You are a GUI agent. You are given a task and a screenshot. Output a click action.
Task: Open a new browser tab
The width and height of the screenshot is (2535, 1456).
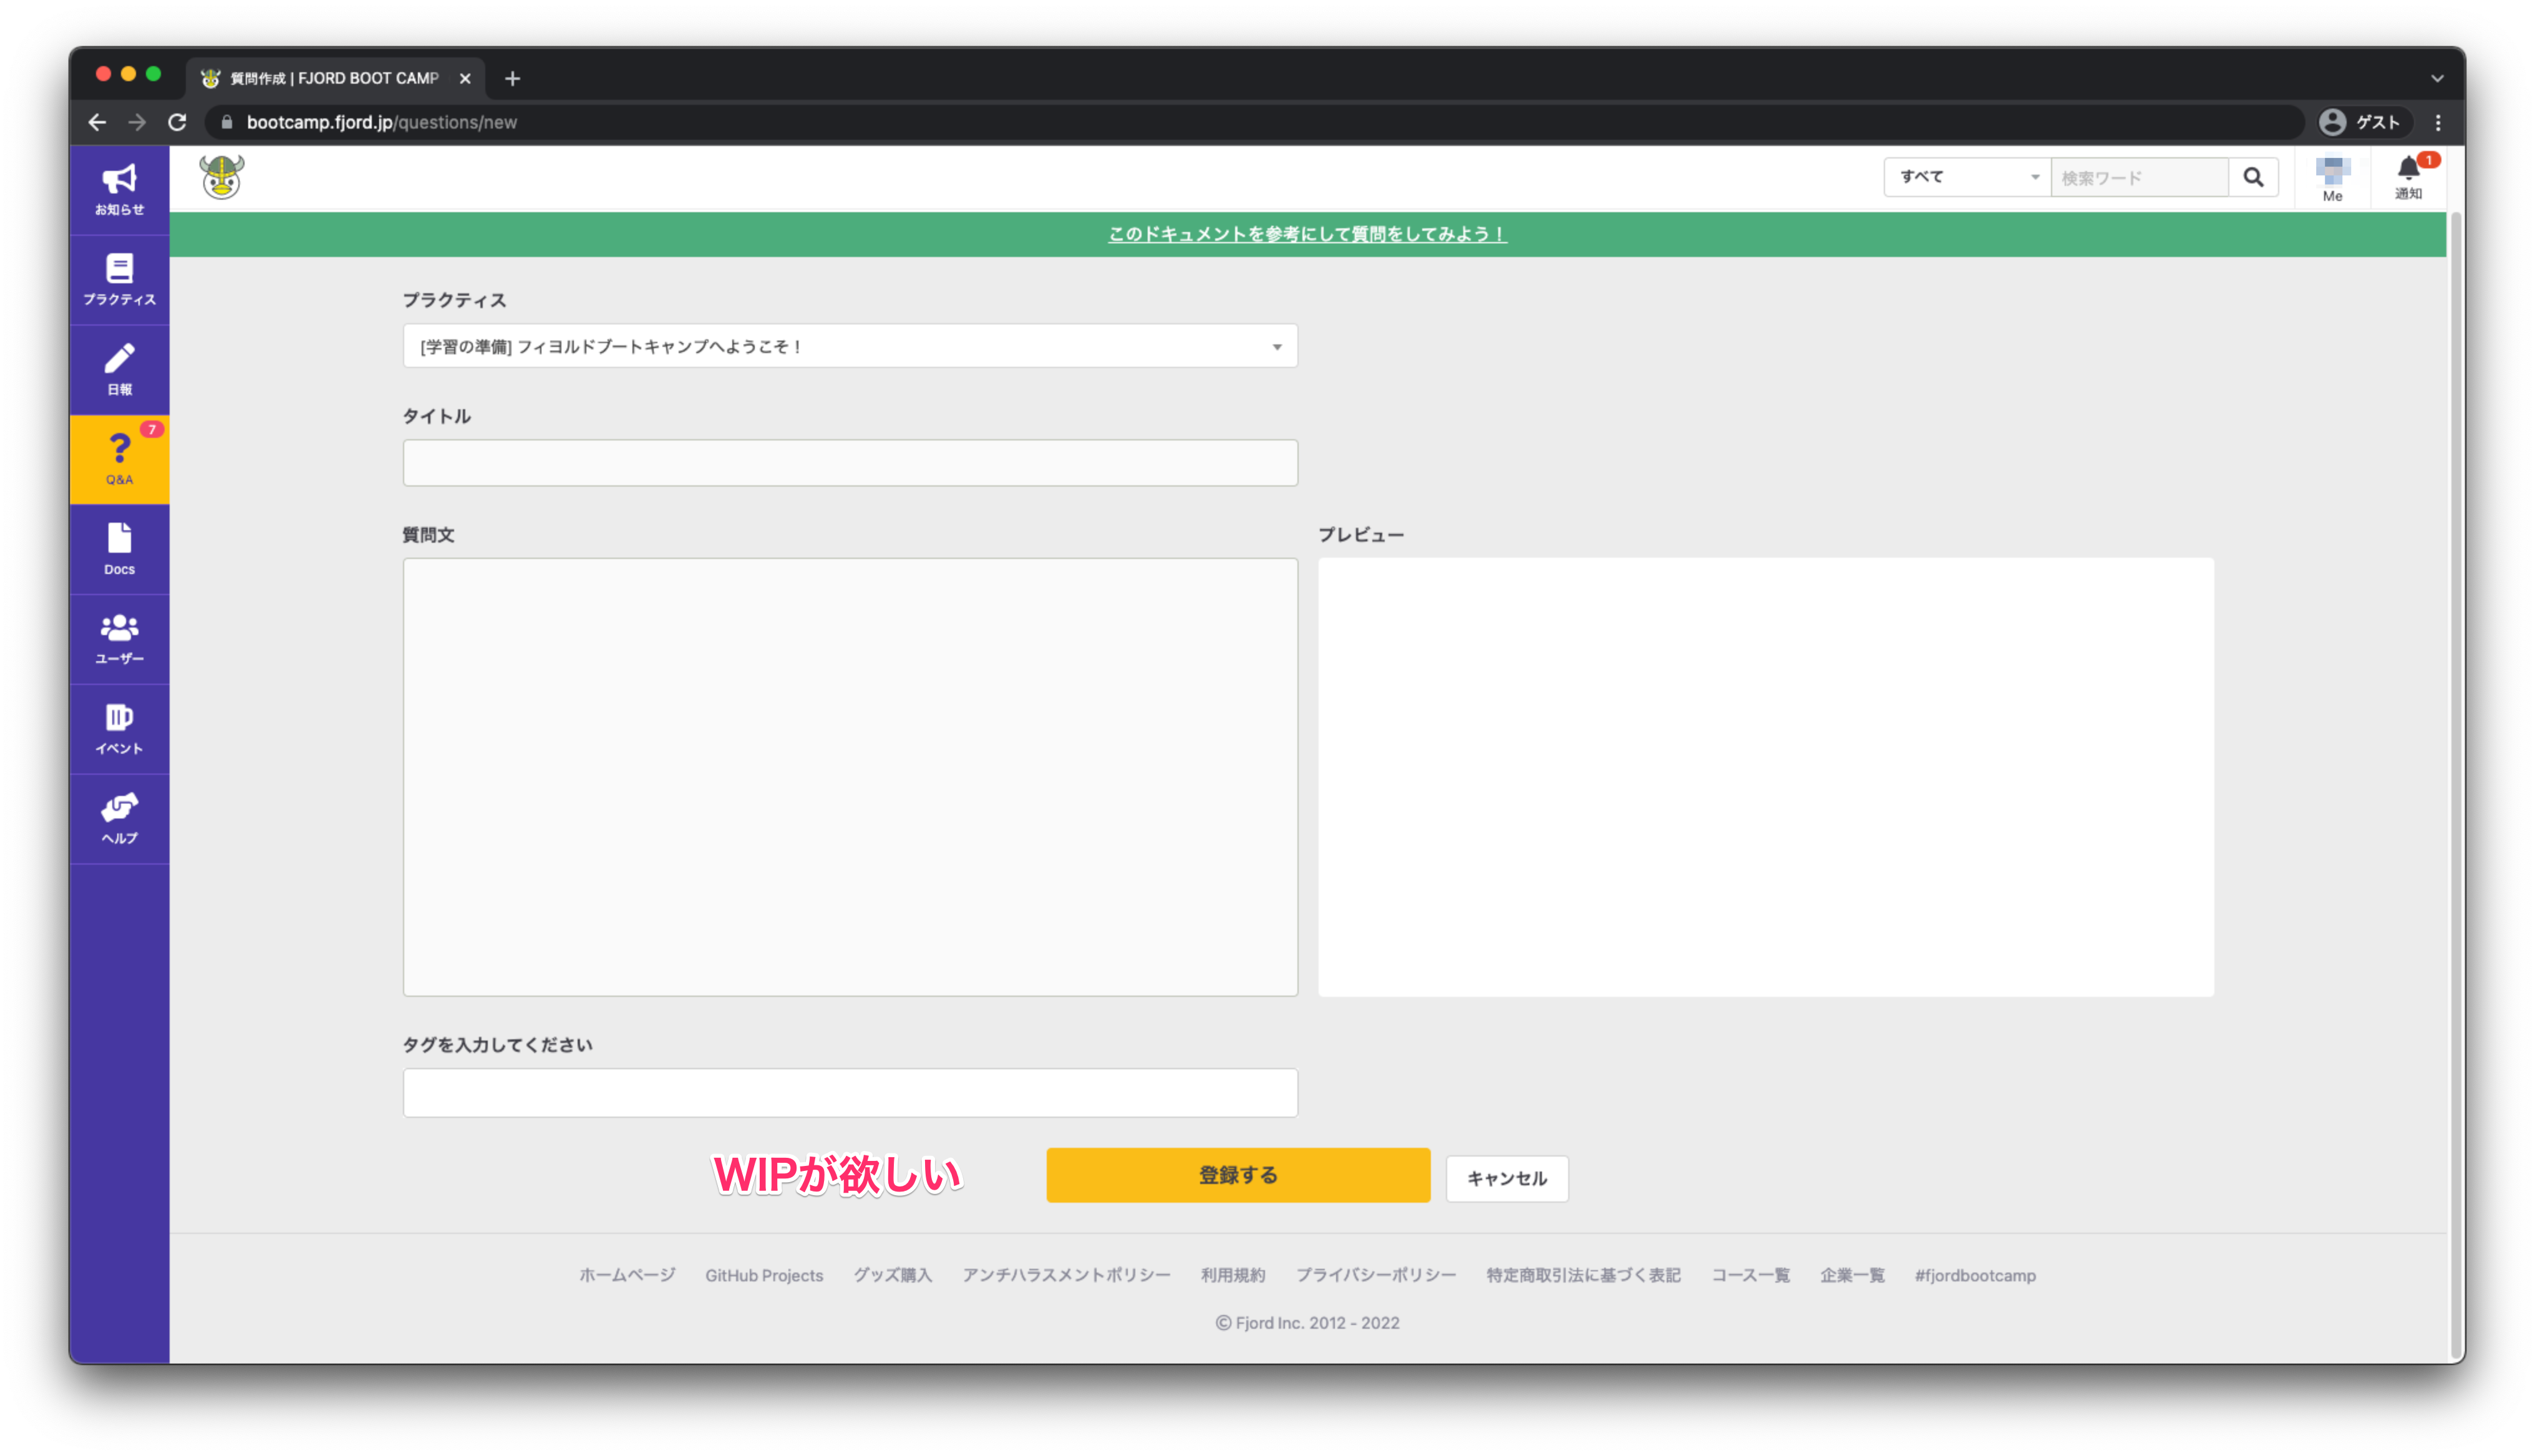point(513,78)
